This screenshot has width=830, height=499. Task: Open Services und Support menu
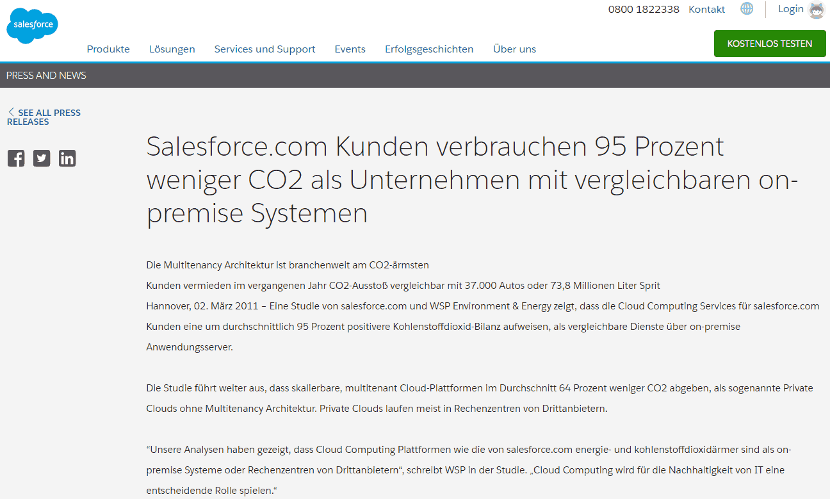point(265,49)
